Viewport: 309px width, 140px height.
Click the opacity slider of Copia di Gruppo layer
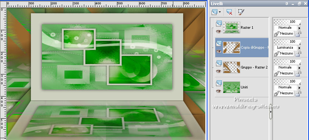(x=287, y=42)
